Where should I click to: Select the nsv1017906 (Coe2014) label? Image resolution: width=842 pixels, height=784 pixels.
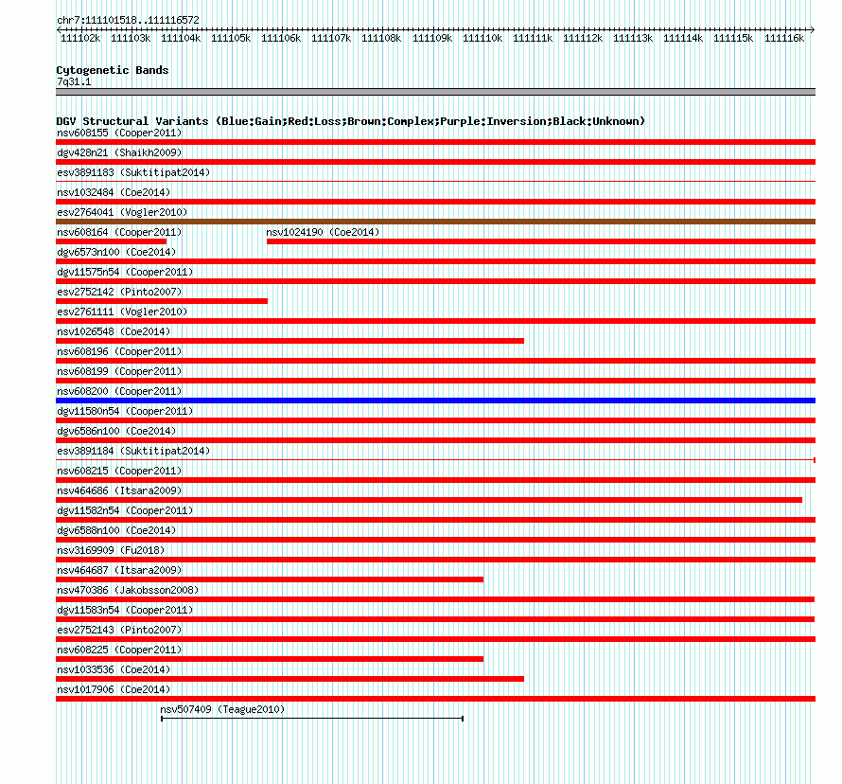(x=114, y=689)
